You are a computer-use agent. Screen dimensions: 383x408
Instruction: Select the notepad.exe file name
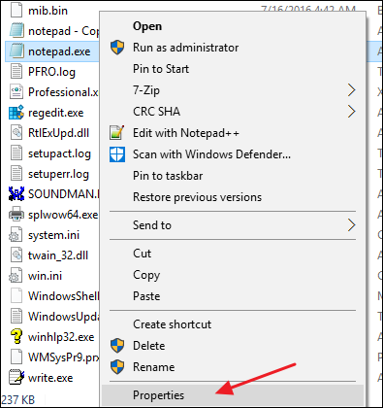pos(59,51)
